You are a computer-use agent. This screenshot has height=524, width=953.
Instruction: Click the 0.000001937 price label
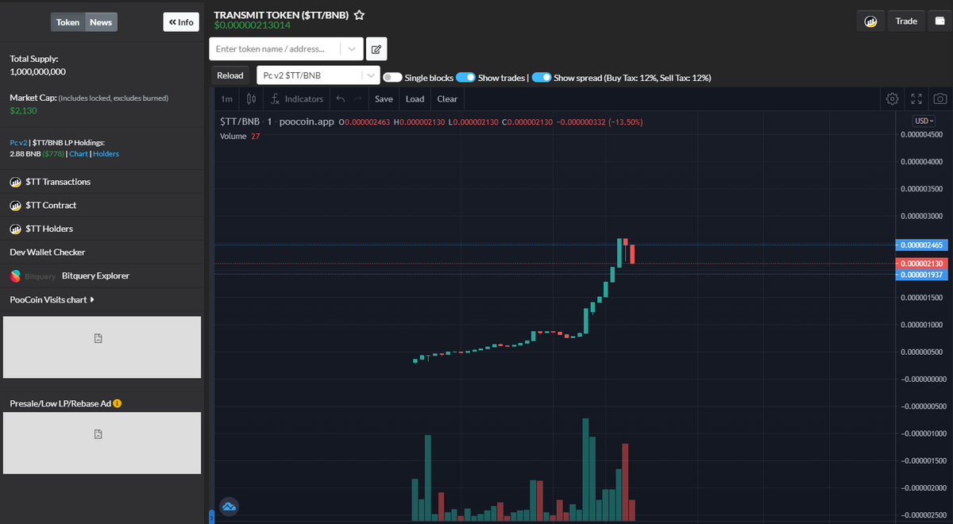click(x=922, y=275)
